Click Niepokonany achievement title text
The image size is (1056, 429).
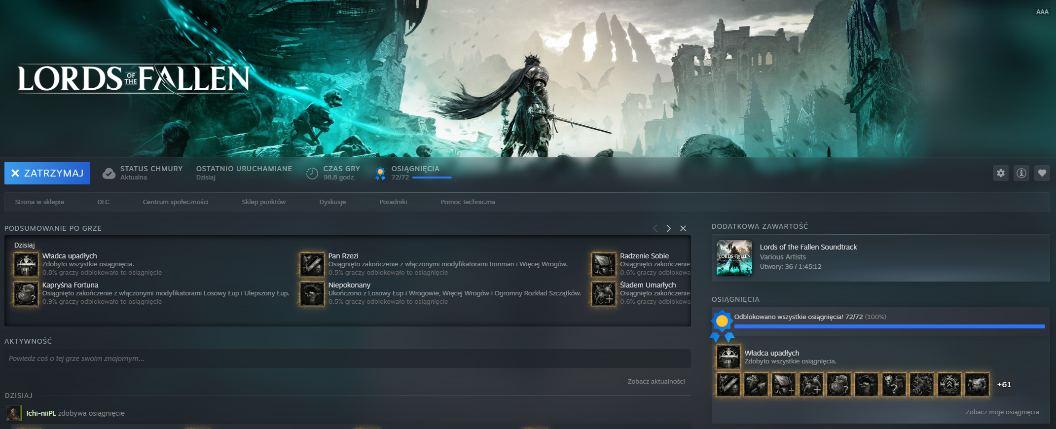coord(349,285)
